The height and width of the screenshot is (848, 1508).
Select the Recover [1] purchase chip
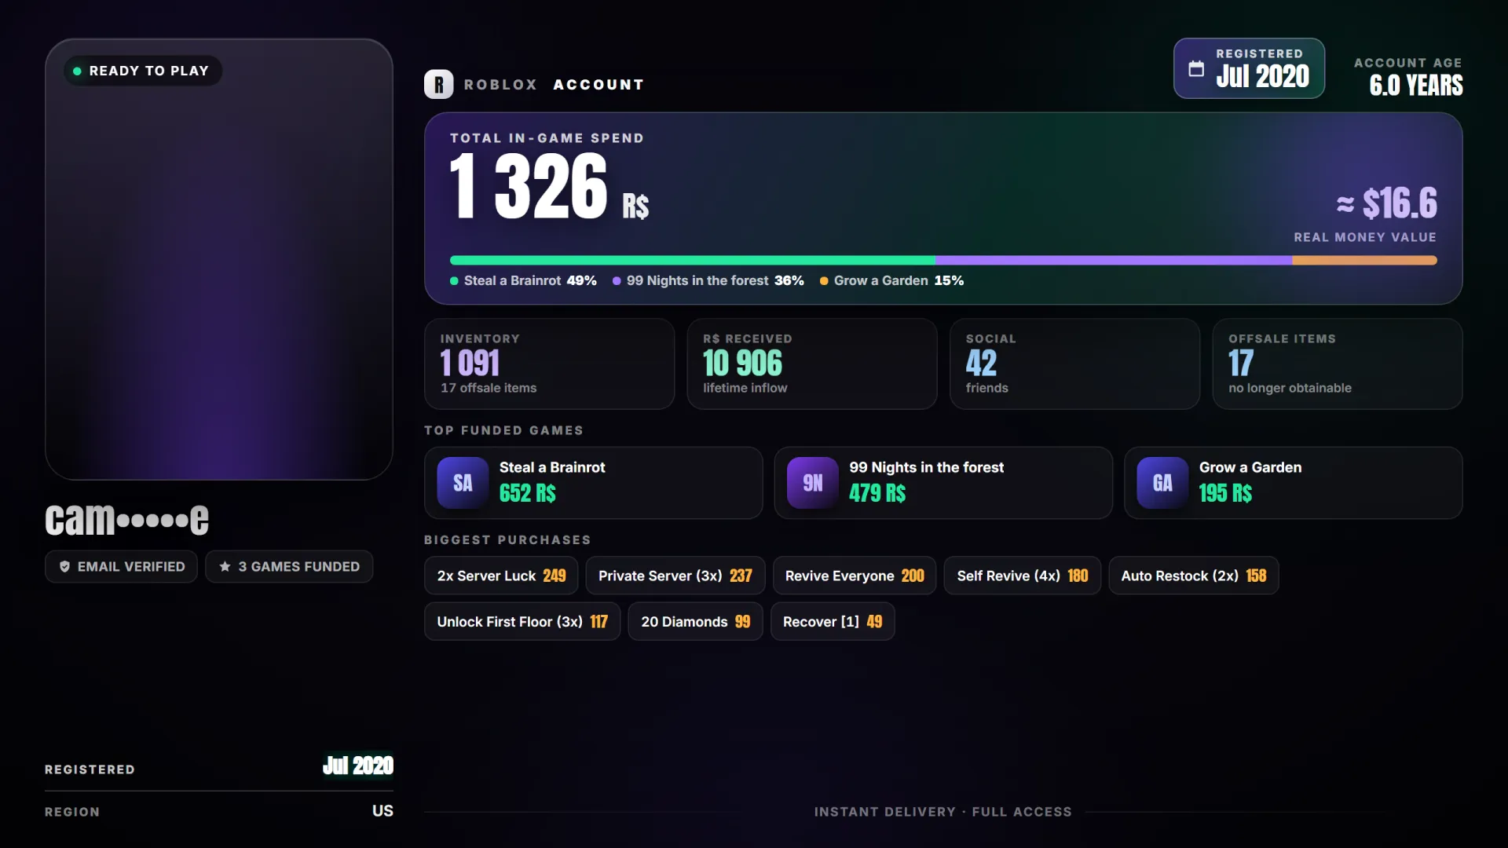pos(833,621)
